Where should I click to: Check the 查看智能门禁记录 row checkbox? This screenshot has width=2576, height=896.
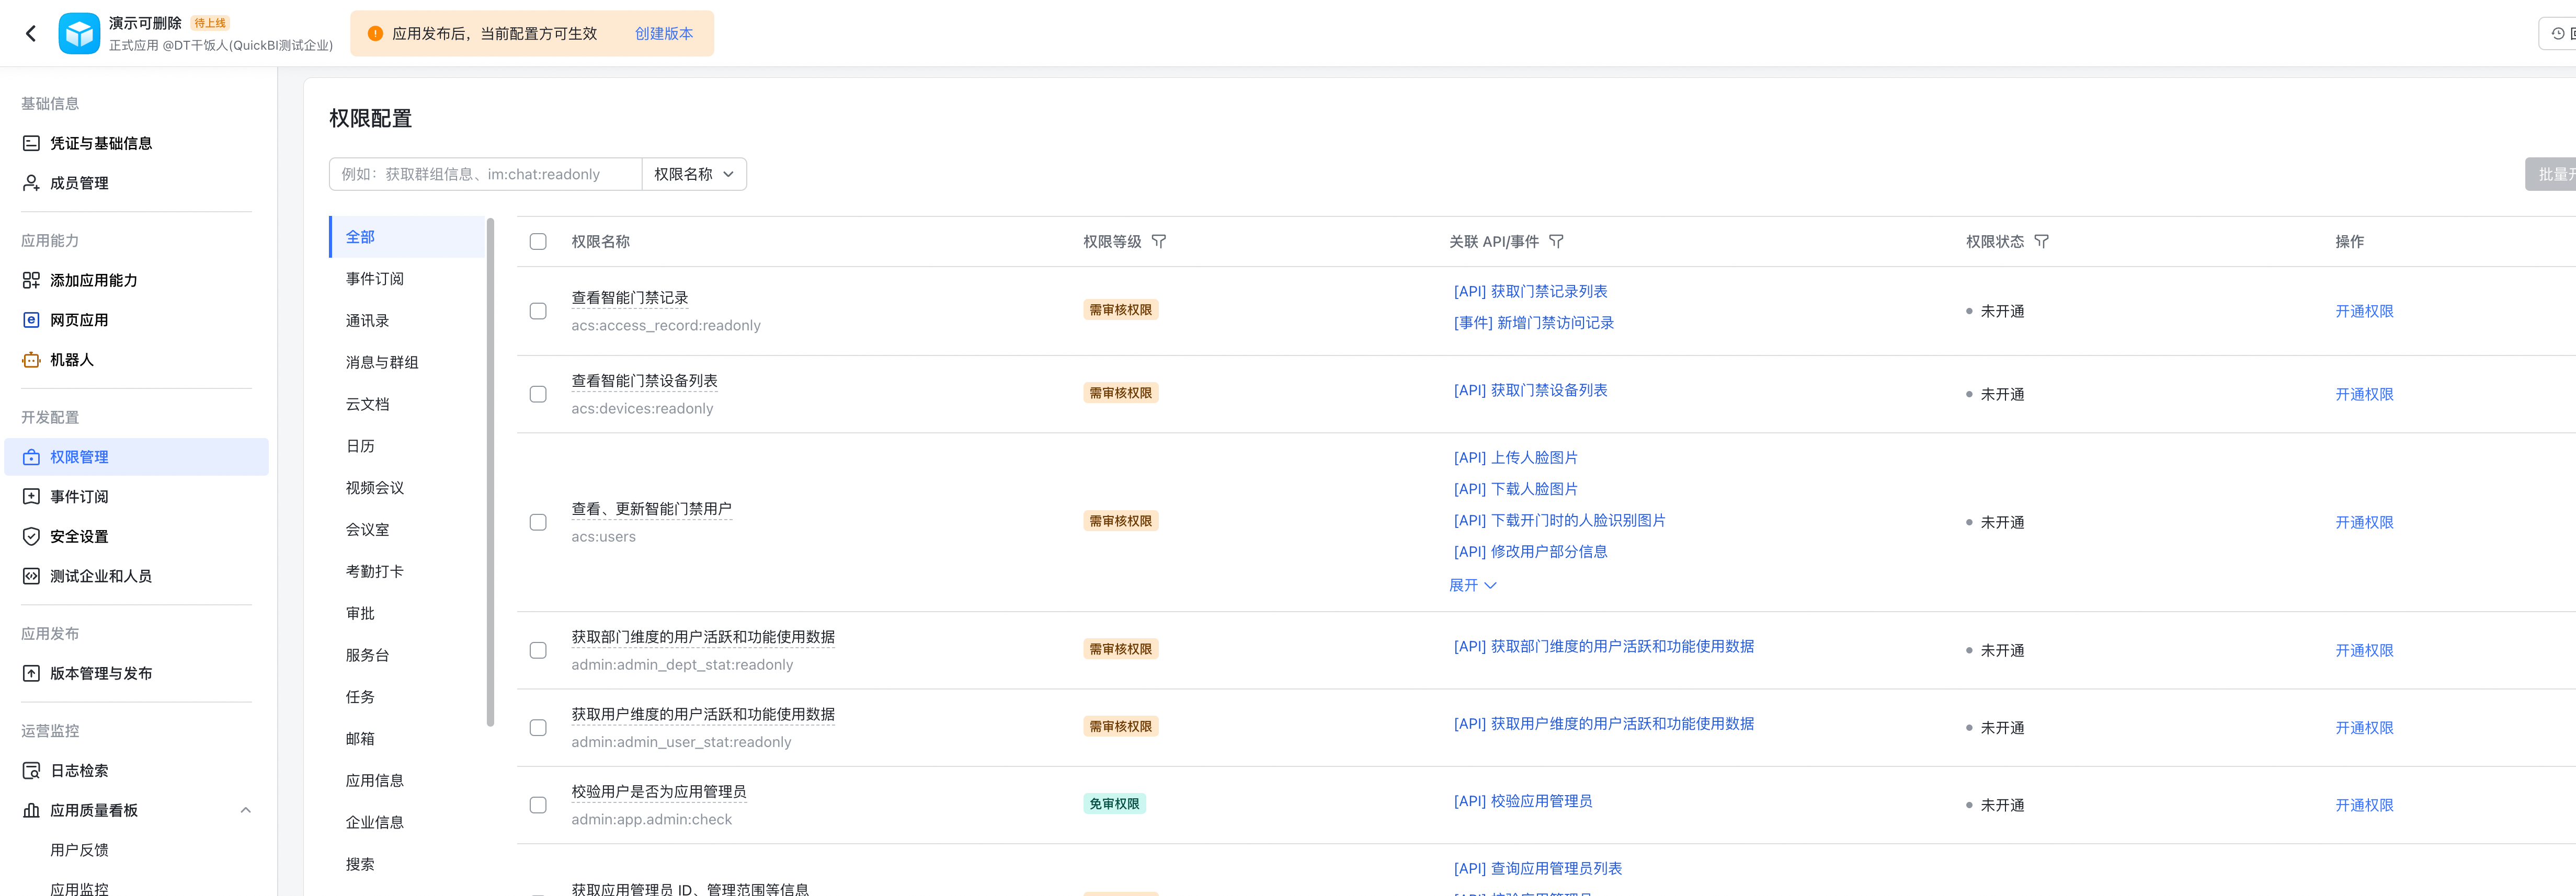point(538,311)
